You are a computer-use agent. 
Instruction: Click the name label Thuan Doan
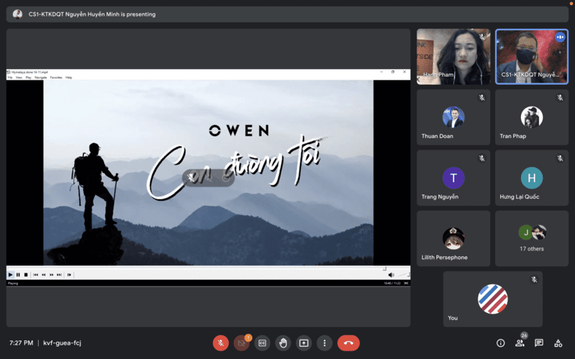pyautogui.click(x=437, y=136)
